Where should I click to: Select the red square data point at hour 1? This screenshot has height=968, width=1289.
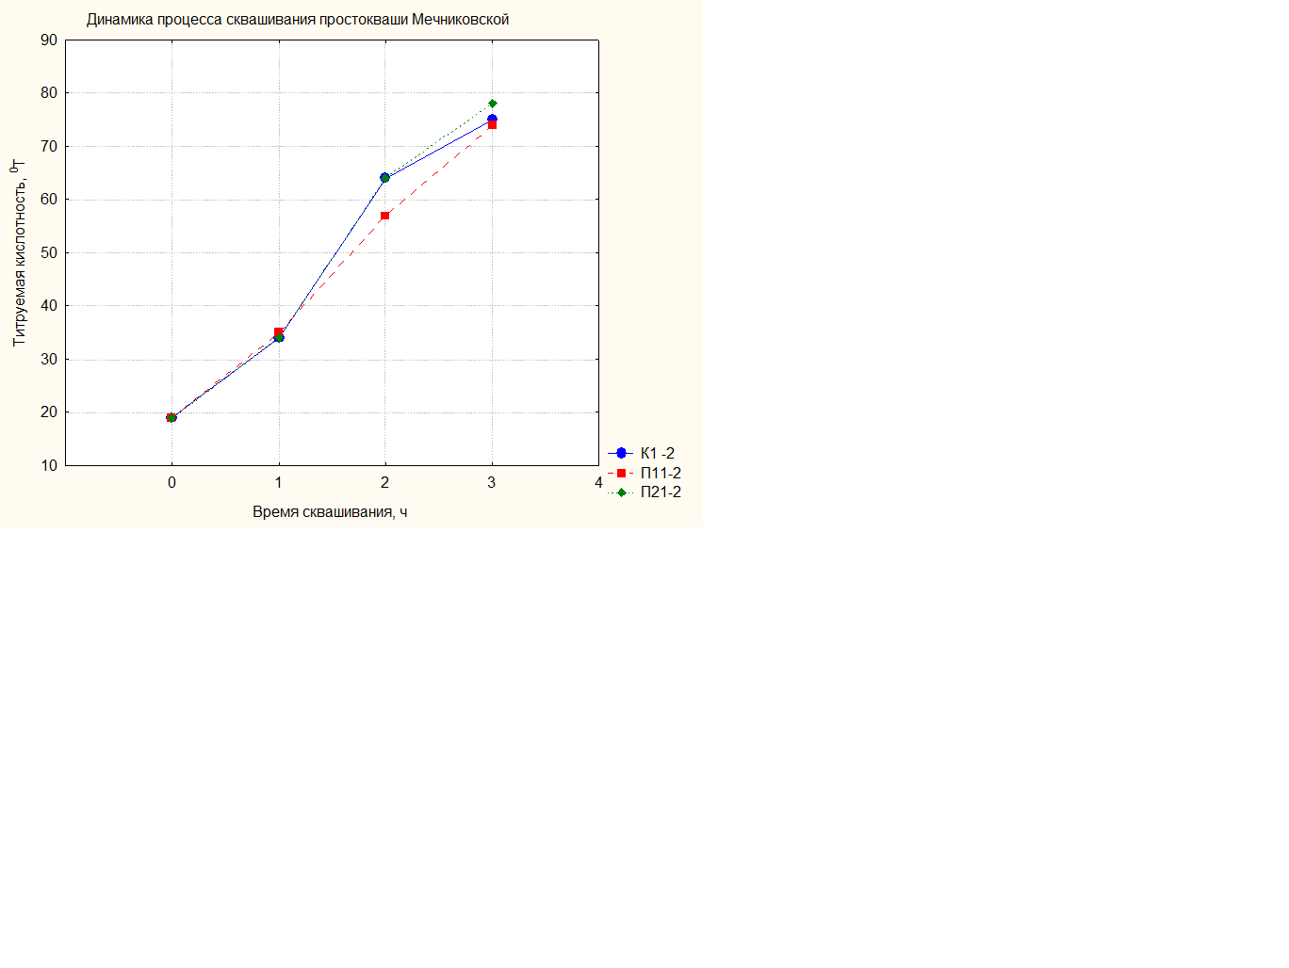coord(278,331)
